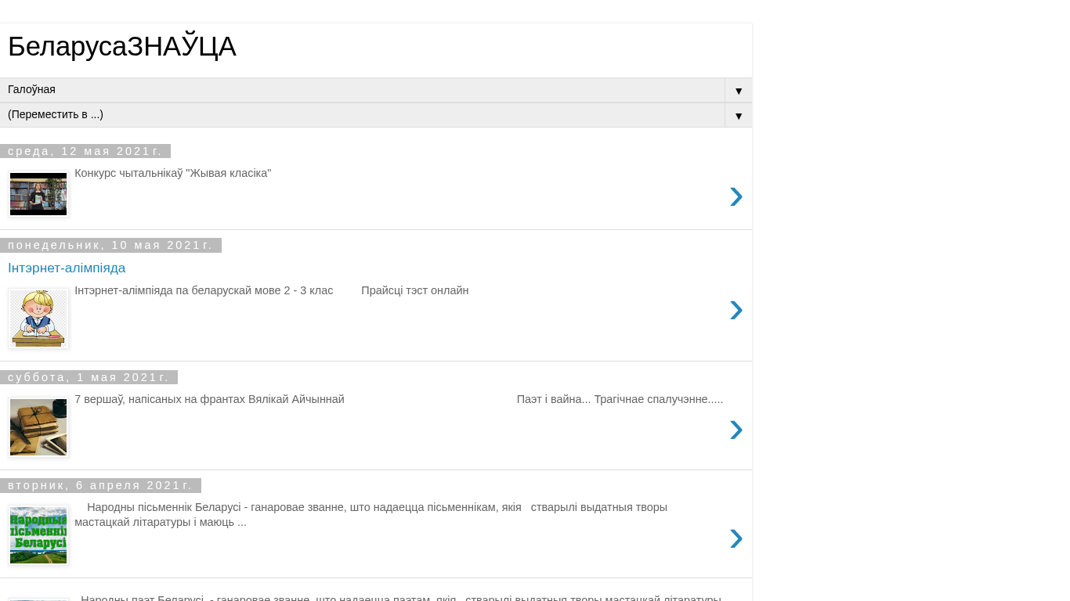Open the БеларусаЗНАЎЦА blog title
The image size is (1070, 601).
click(121, 47)
